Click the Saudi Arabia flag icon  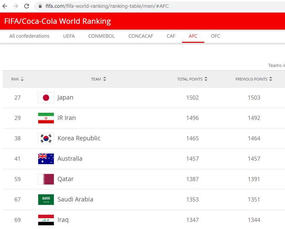point(46,199)
